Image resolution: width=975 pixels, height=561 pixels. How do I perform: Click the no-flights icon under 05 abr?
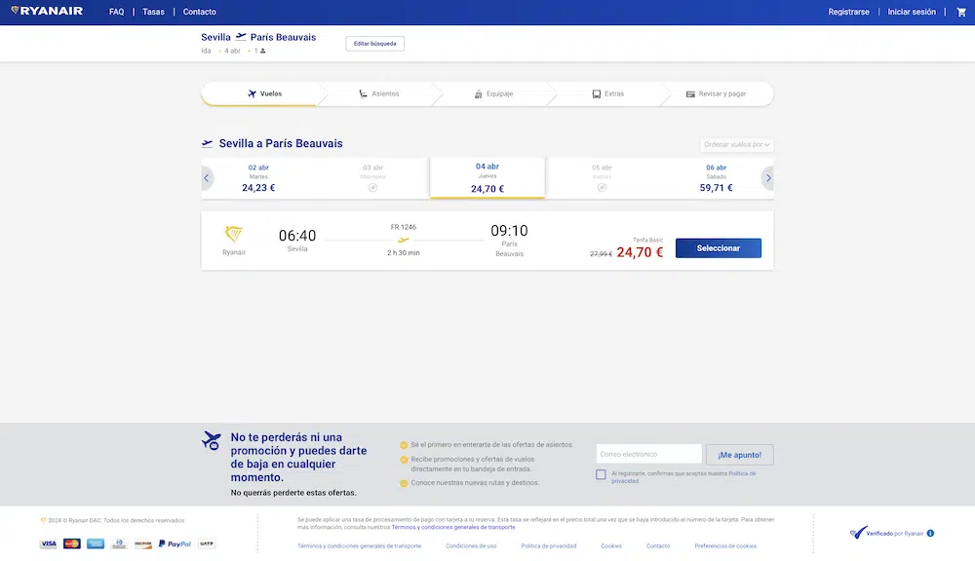tap(602, 188)
